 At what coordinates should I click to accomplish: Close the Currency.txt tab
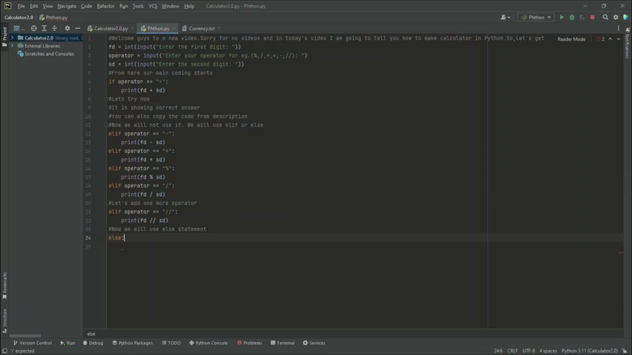tap(219, 29)
